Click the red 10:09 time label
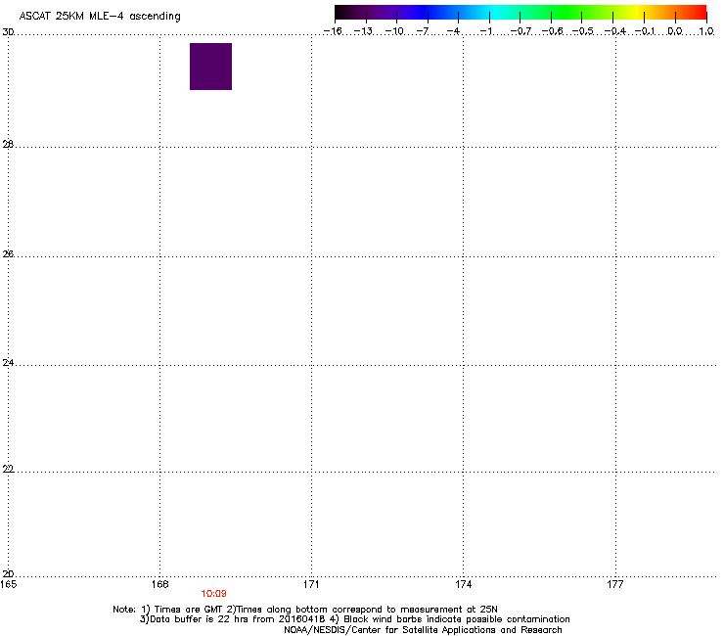724x636 pixels. pyautogui.click(x=213, y=594)
